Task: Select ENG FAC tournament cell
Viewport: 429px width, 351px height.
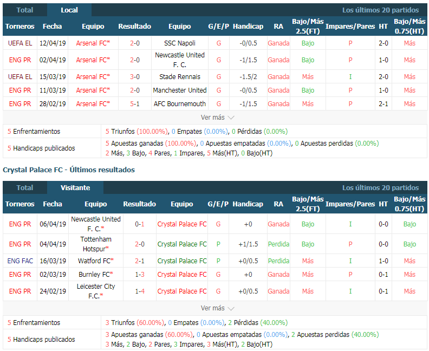Action: [20, 261]
